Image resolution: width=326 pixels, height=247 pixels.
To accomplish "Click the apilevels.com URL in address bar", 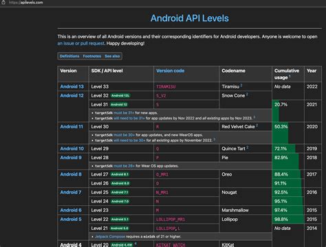I will pyautogui.click(x=25, y=3).
